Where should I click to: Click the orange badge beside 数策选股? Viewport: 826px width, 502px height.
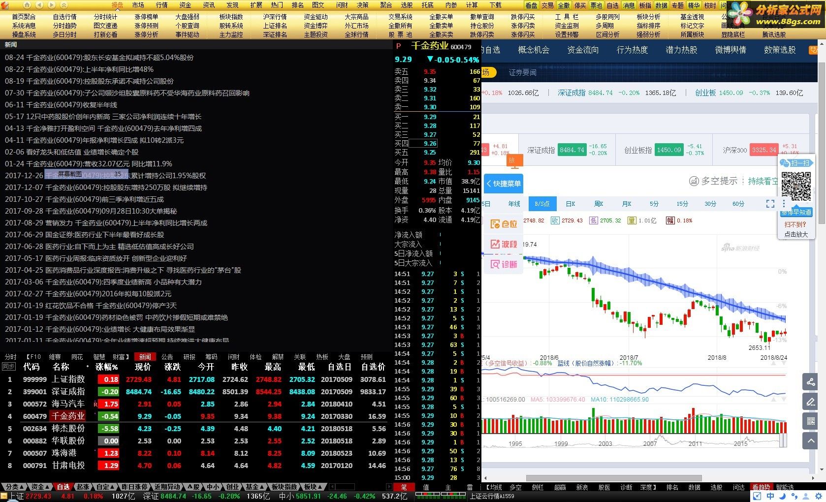813,50
